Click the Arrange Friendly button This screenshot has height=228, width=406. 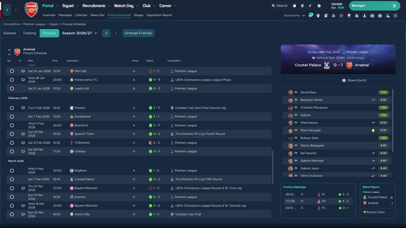coord(139,33)
